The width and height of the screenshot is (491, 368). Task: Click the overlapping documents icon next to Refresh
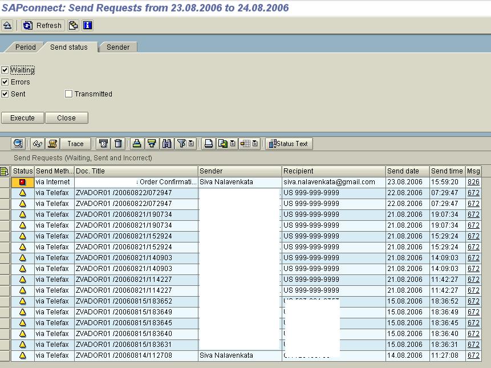click(73, 25)
